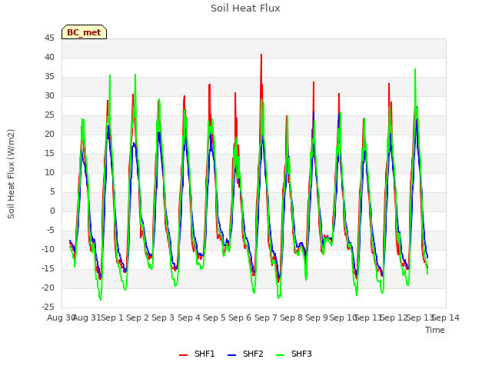Select the BC_met label tag
The image size is (492, 369).
pos(84,32)
